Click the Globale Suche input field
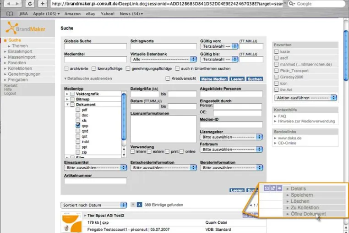The height and width of the screenshot is (233, 349). click(95, 46)
